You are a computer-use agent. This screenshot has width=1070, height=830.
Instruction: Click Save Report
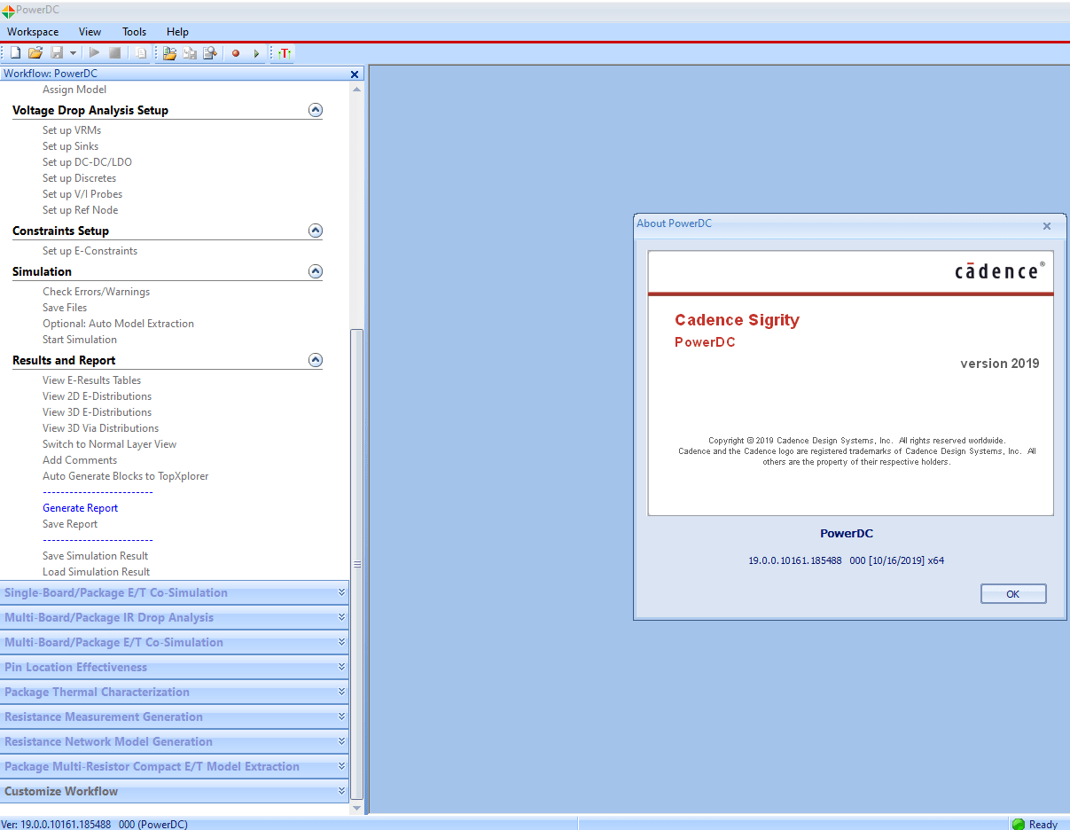tap(70, 524)
